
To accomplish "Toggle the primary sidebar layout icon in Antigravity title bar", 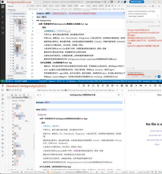I will (x=105, y=2).
